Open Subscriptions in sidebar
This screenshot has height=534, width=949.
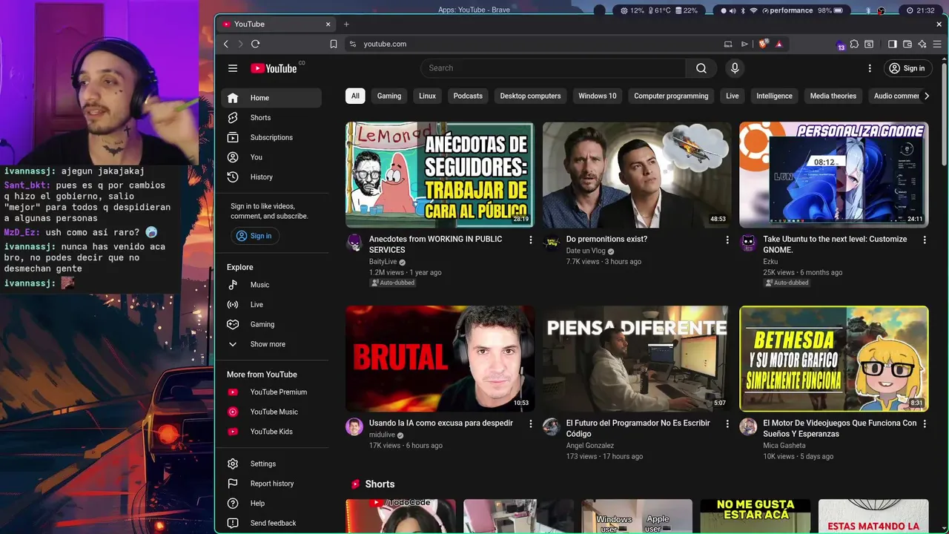[271, 137]
